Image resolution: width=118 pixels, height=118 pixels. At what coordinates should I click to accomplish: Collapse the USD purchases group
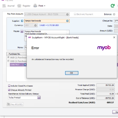(8, 61)
